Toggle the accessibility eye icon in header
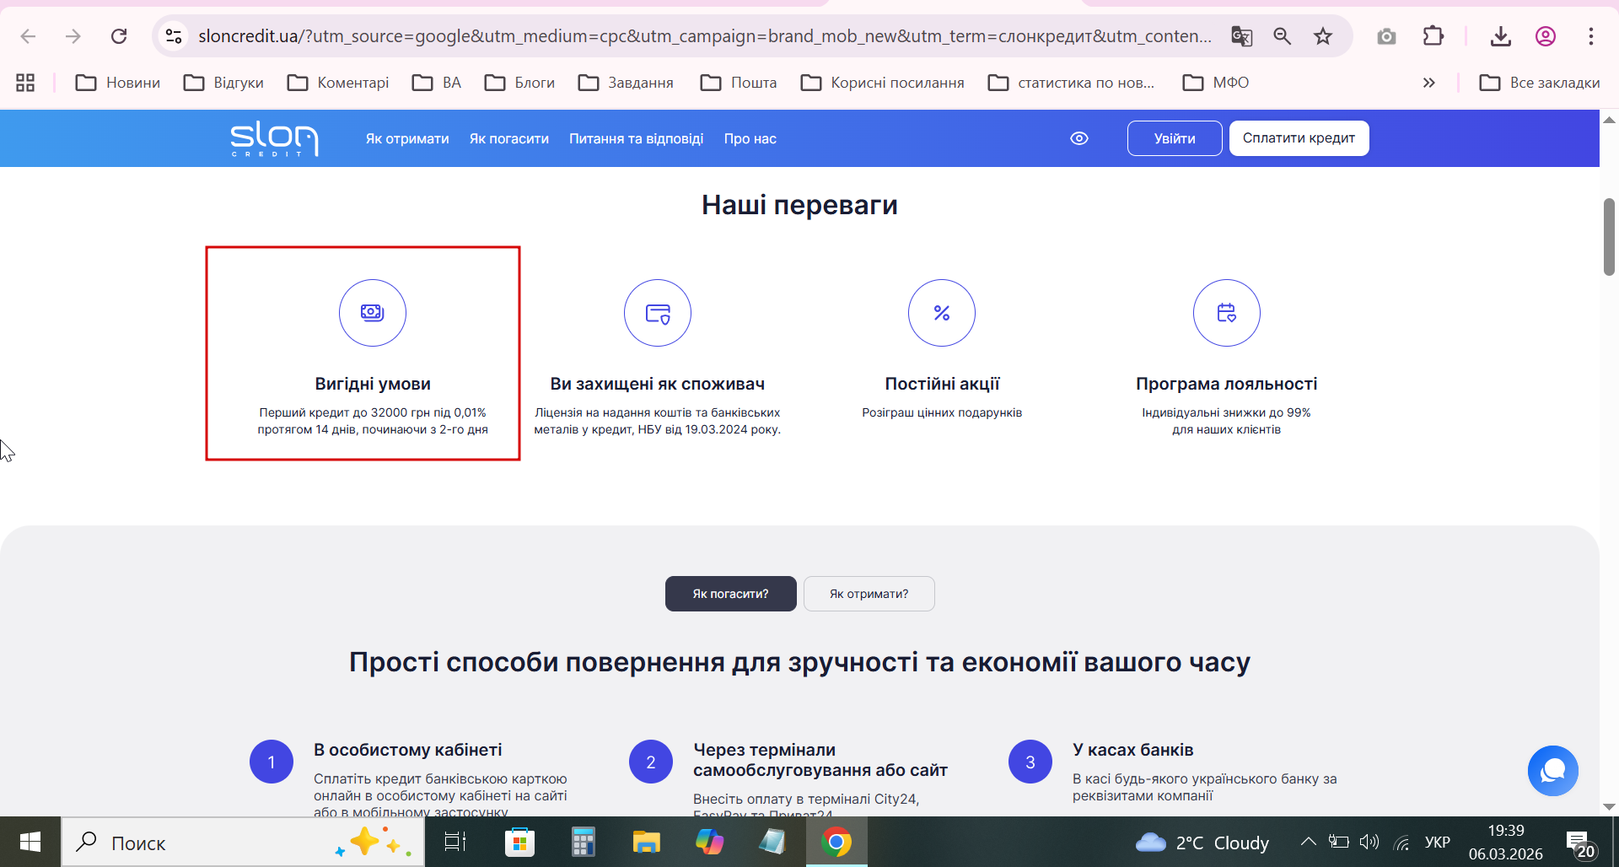Image resolution: width=1619 pixels, height=867 pixels. click(1079, 138)
